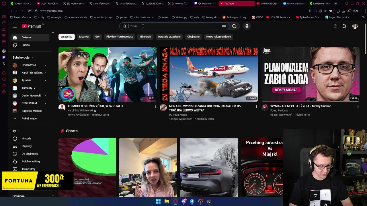Open the notifications bell
This screenshot has height=206, width=367.
tap(344, 26)
